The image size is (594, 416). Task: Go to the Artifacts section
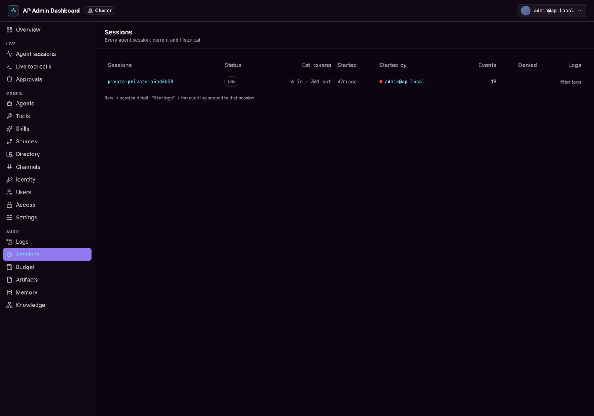[47, 280]
